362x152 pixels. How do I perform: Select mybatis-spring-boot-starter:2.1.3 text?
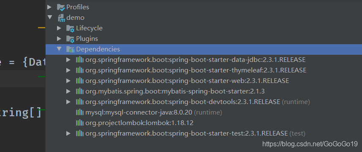tap(214, 91)
